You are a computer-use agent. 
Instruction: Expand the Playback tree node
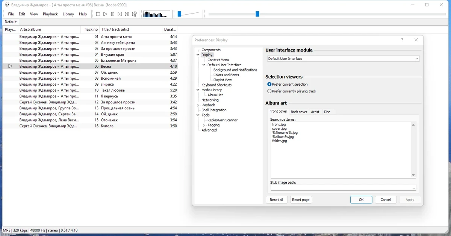click(x=198, y=105)
